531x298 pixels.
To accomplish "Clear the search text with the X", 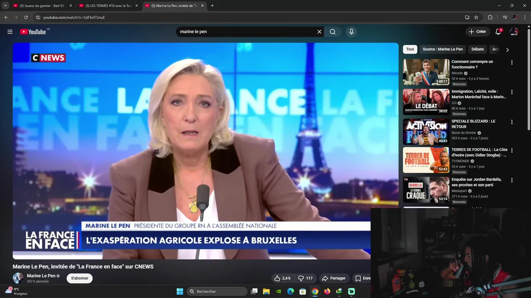I will [x=319, y=32].
